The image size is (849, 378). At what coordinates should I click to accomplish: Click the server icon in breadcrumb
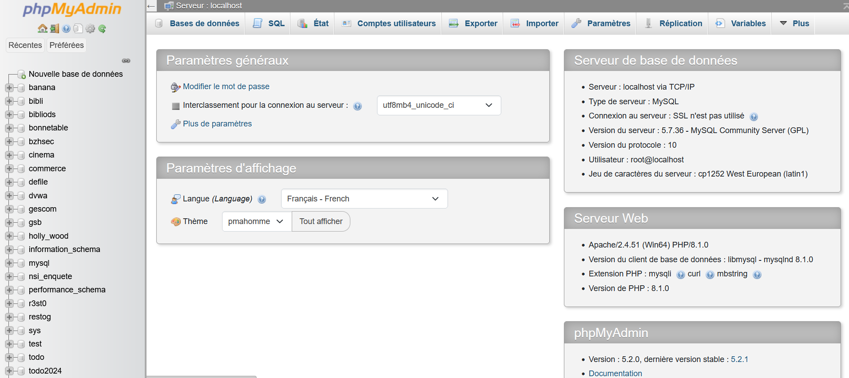tap(169, 6)
